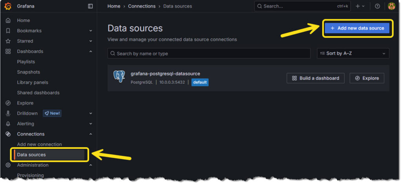Toggle the sidebar dock menu icon

90,6
